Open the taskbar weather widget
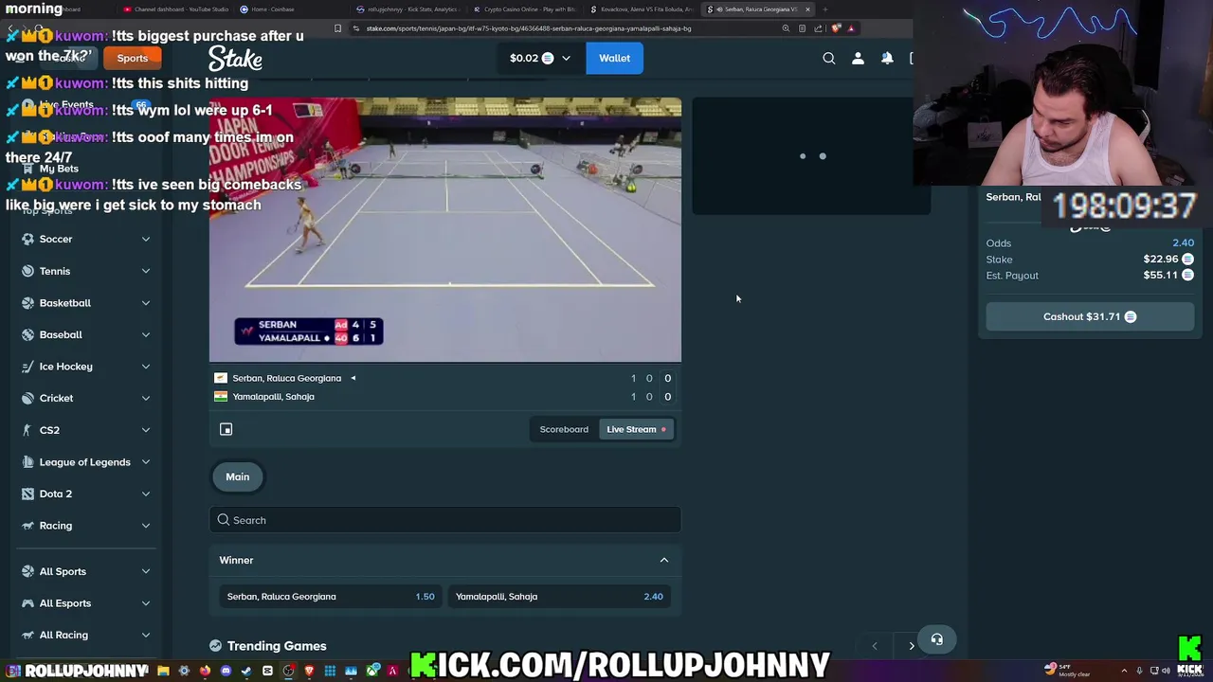The height and width of the screenshot is (682, 1213). (1068, 671)
